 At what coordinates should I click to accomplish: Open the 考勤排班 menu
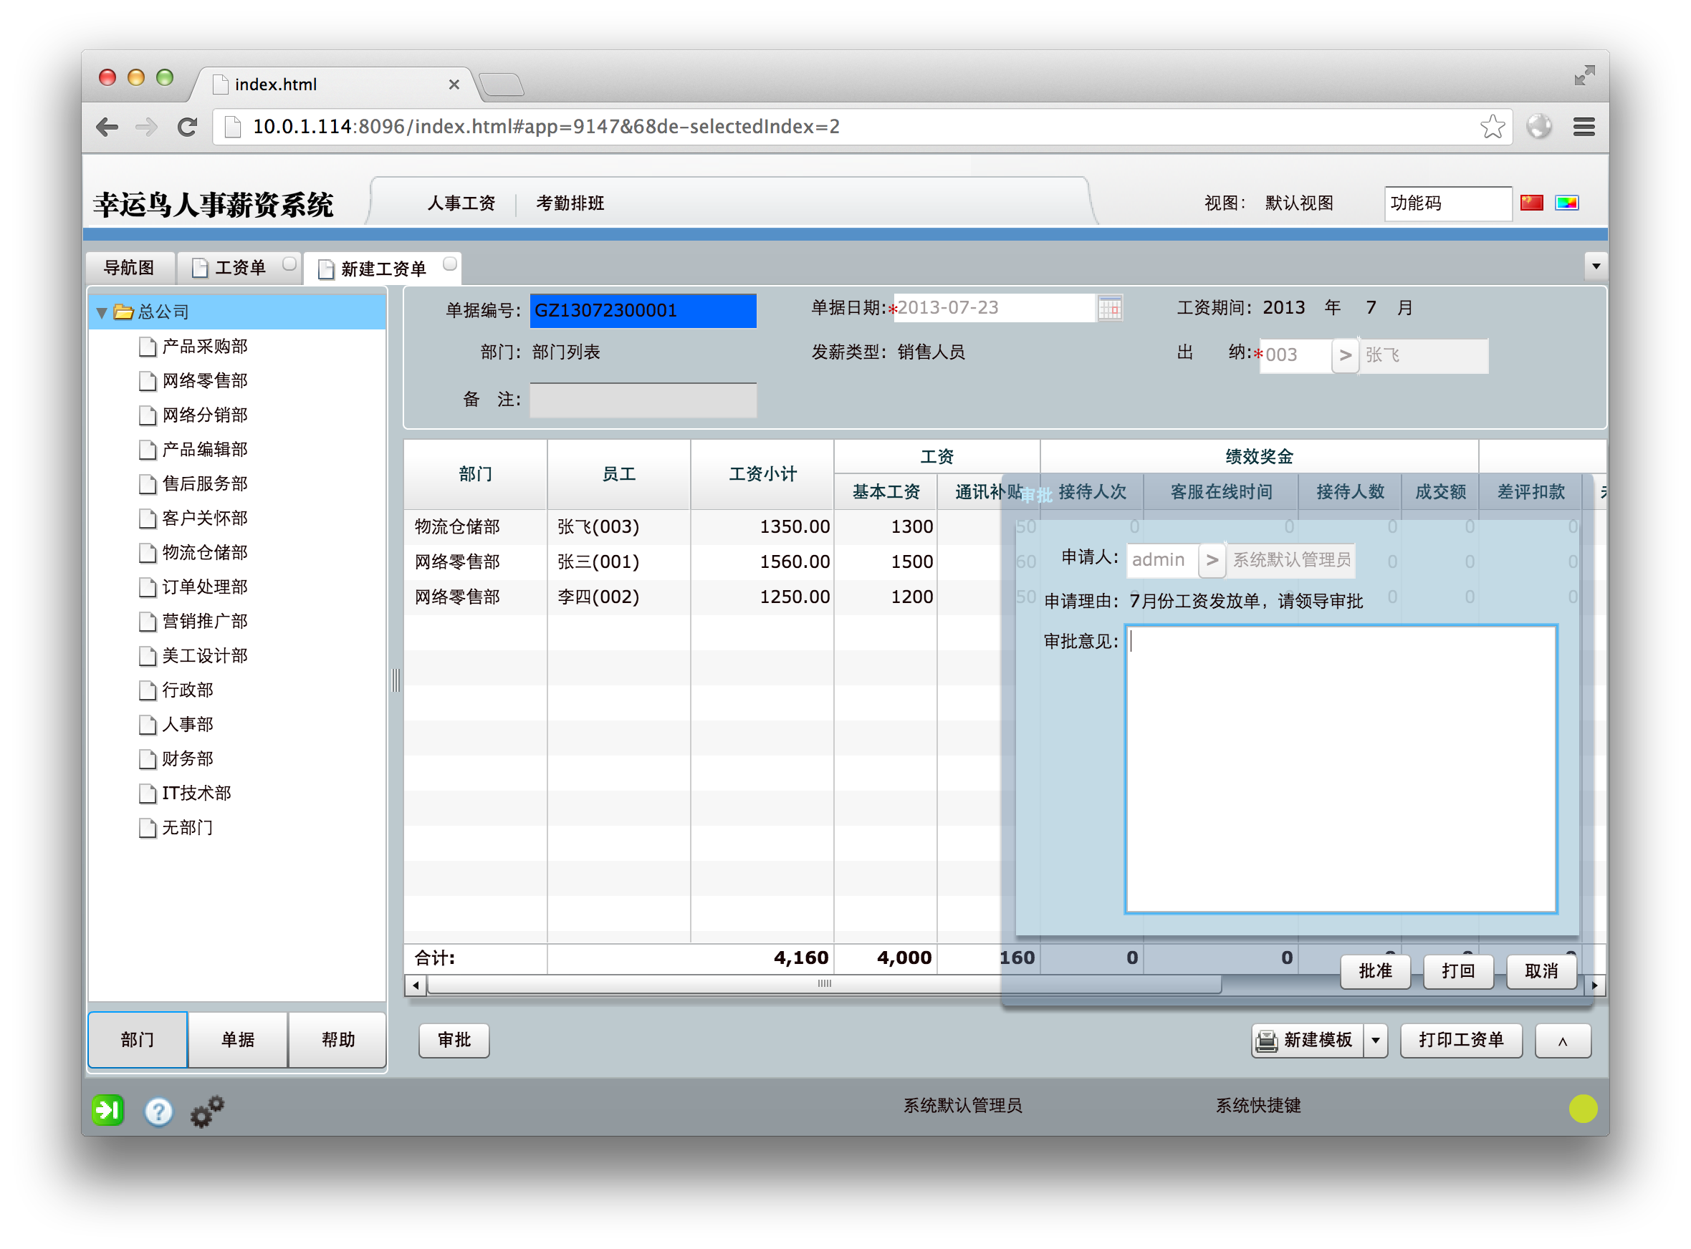pyautogui.click(x=570, y=203)
